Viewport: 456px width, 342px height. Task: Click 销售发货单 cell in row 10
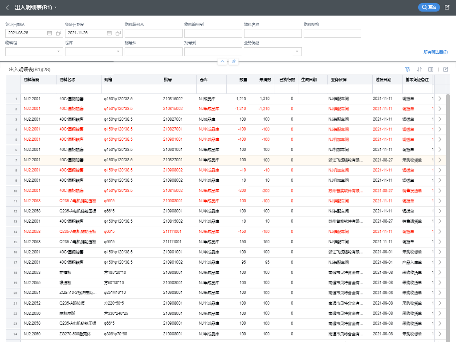point(412,191)
